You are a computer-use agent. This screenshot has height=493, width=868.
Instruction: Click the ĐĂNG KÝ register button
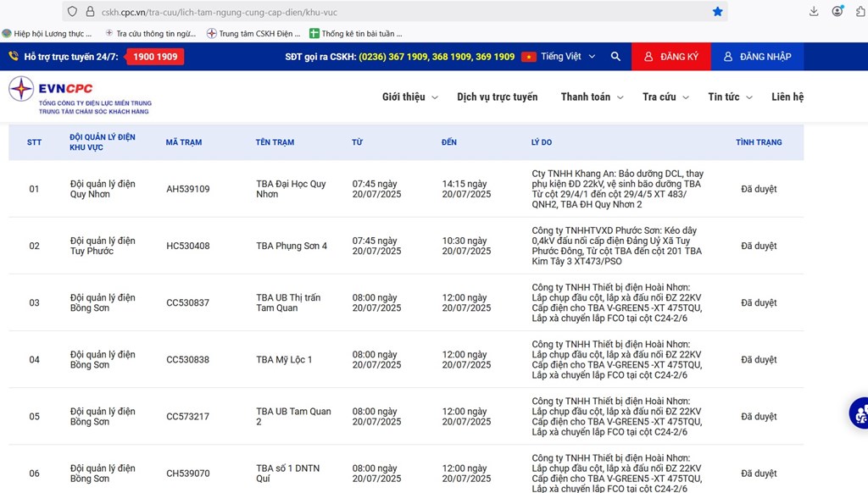pyautogui.click(x=671, y=57)
